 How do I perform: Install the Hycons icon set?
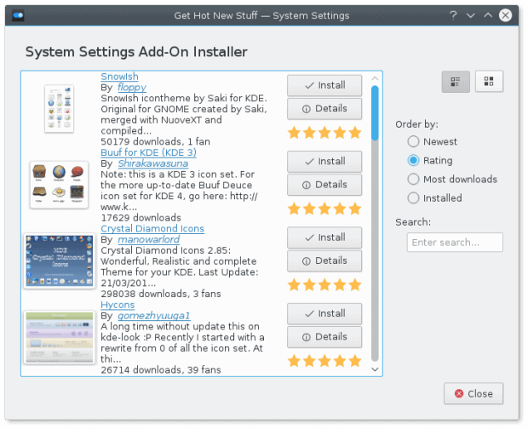[x=324, y=313]
